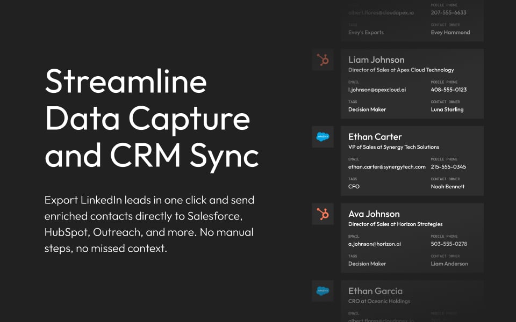This screenshot has height=322, width=516.
Task: Select the name Ethan Carter
Action: click(x=375, y=137)
